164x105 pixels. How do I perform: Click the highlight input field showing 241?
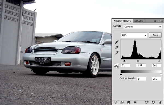[156, 66]
